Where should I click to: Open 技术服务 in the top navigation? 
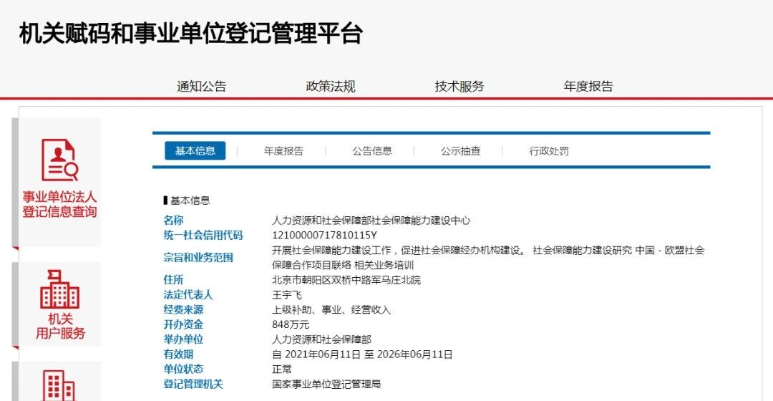460,87
